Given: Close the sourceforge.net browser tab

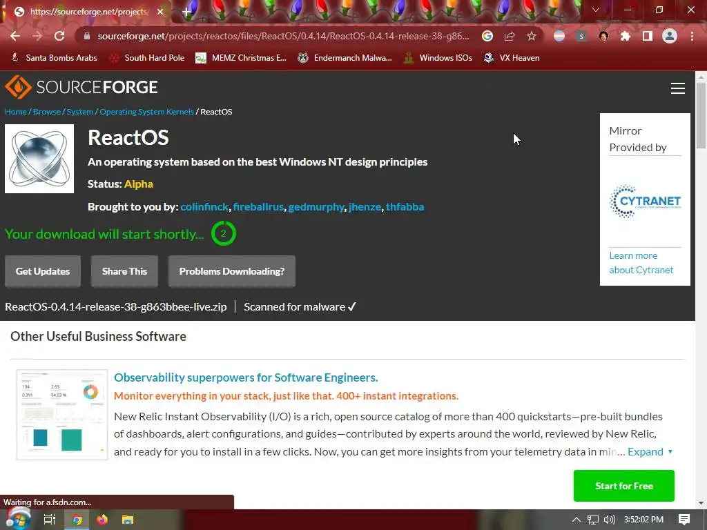Looking at the screenshot, I should pos(160,12).
